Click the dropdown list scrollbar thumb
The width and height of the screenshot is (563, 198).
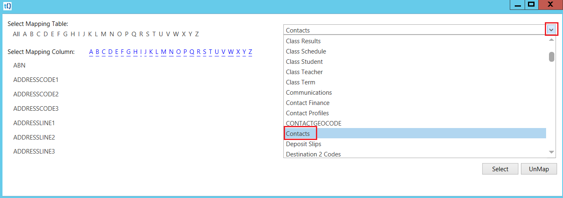[x=551, y=57]
